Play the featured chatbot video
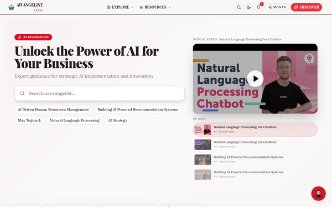332x207 pixels. tap(255, 78)
